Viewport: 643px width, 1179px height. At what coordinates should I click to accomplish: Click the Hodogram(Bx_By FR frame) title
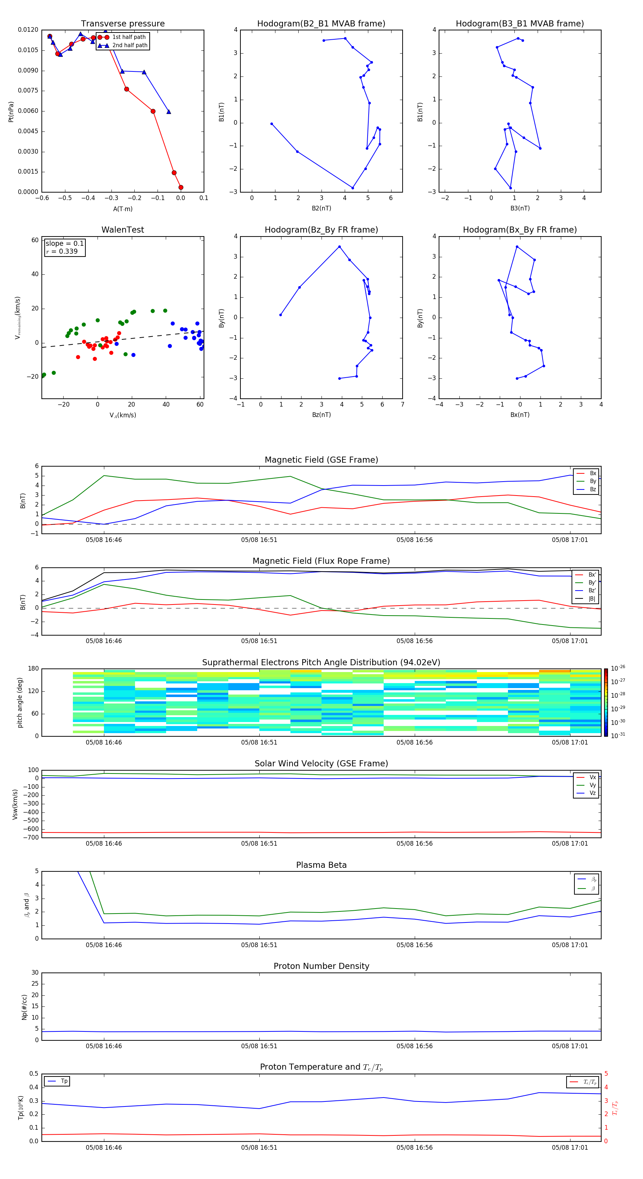tap(520, 230)
